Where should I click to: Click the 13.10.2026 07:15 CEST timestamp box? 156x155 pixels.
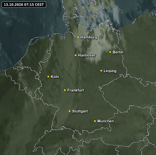click(24, 5)
